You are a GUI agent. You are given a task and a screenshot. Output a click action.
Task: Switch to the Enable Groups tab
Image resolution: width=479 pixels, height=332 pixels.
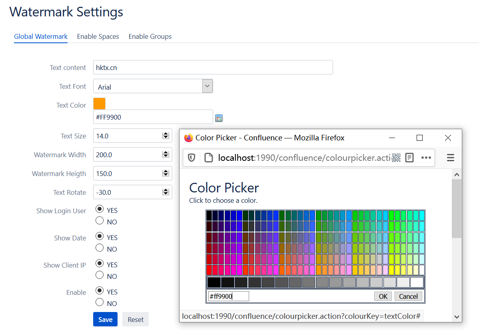click(150, 36)
